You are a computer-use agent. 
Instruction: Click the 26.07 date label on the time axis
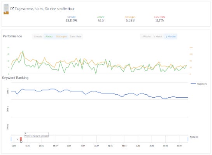96,146
